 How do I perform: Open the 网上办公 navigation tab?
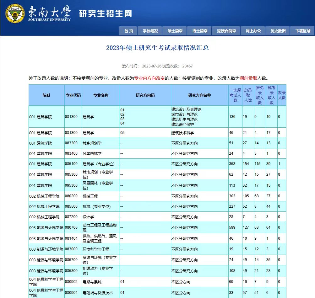[x=253, y=31]
